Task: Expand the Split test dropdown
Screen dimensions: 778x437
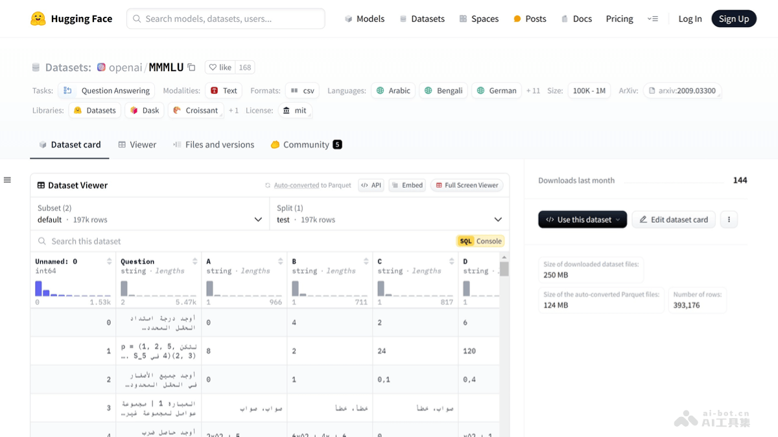Action: pyautogui.click(x=389, y=214)
